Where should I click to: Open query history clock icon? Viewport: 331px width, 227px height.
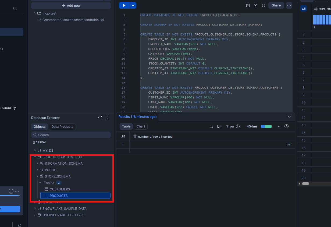pos(287,126)
